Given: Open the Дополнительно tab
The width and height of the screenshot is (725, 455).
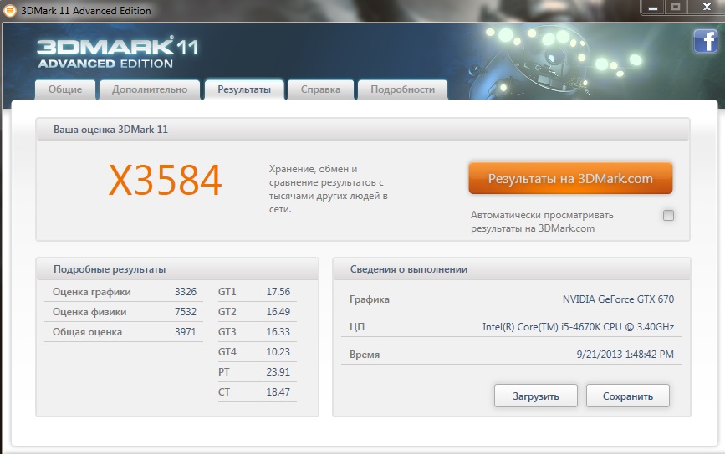Looking at the screenshot, I should click(x=150, y=89).
